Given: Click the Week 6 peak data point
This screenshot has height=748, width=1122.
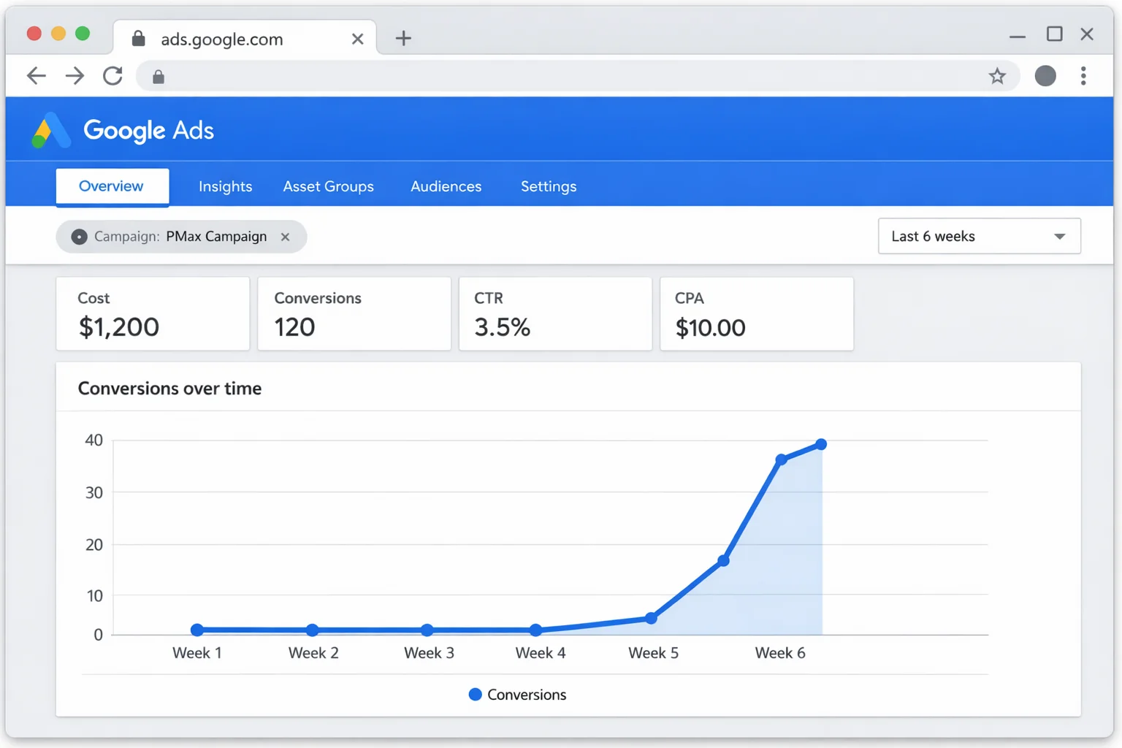Looking at the screenshot, I should 821,444.
